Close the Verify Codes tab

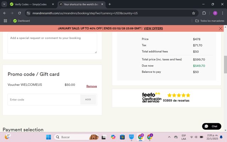53,4
